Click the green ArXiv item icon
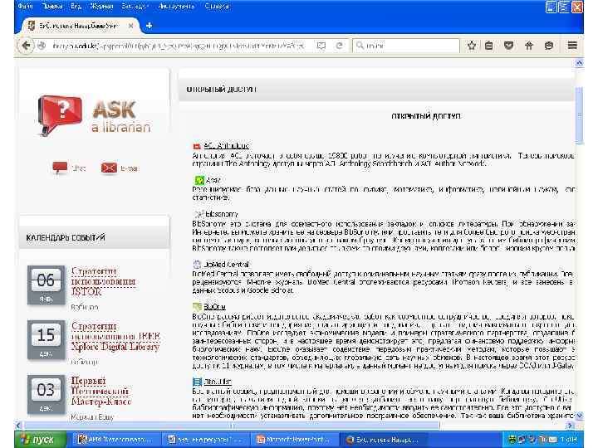 199,180
